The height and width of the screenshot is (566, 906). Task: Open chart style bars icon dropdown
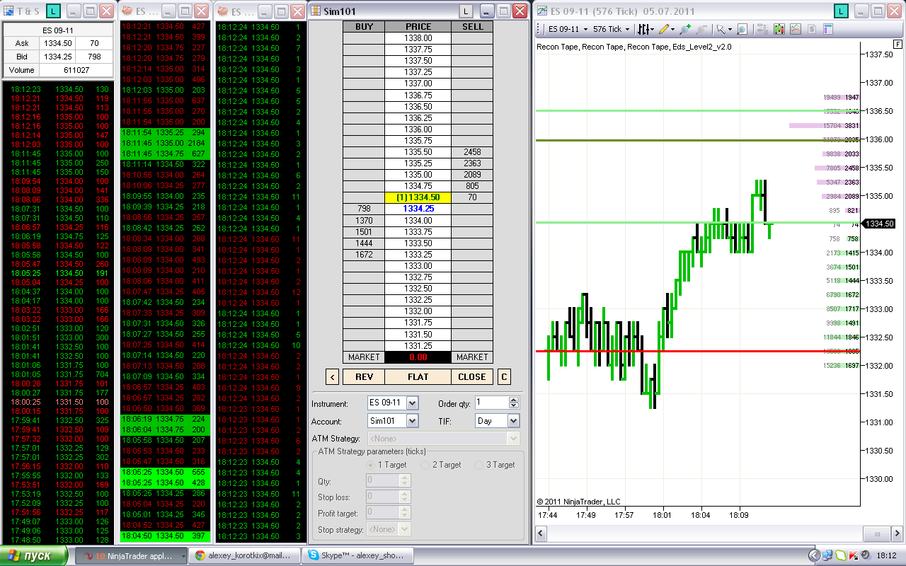click(646, 29)
